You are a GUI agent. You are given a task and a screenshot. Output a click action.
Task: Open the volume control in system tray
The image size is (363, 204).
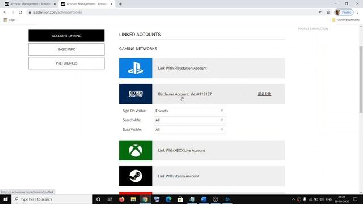pos(322,199)
